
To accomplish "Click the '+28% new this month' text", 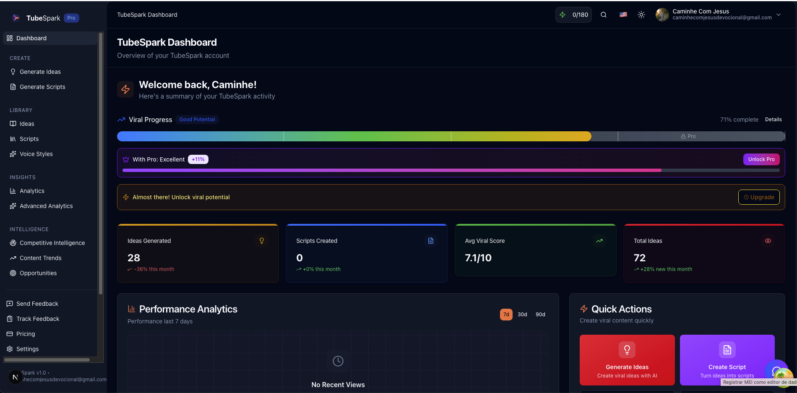I will pos(666,269).
